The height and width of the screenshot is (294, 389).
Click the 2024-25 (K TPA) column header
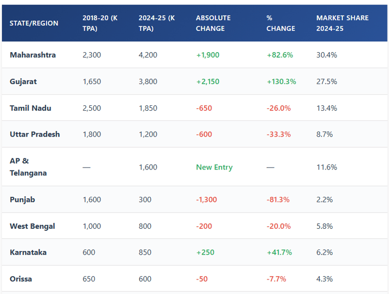[x=157, y=23]
